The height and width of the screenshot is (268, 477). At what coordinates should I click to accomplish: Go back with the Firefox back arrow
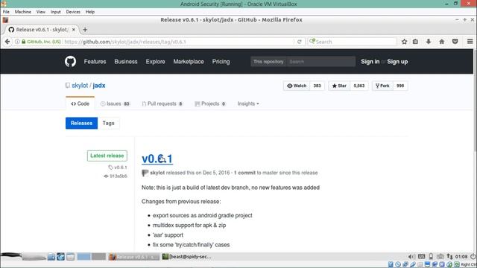click(7, 42)
